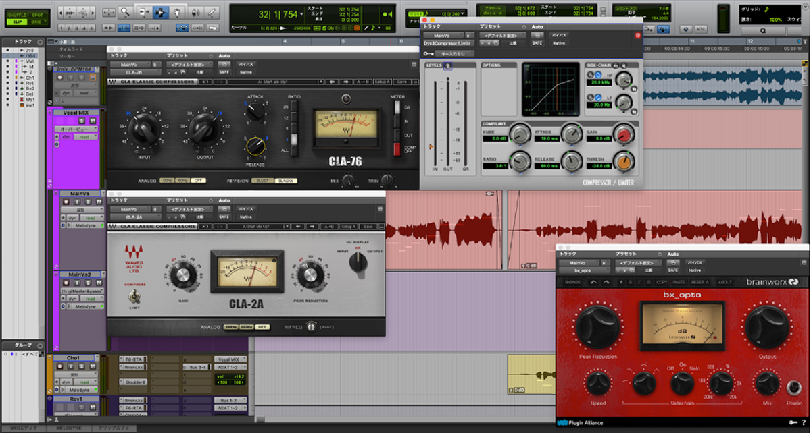This screenshot has height=433, width=811.
Task: Toggle the bx_opto Power button
Action: coord(795,387)
